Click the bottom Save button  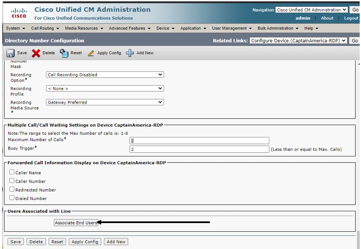[x=16, y=242]
